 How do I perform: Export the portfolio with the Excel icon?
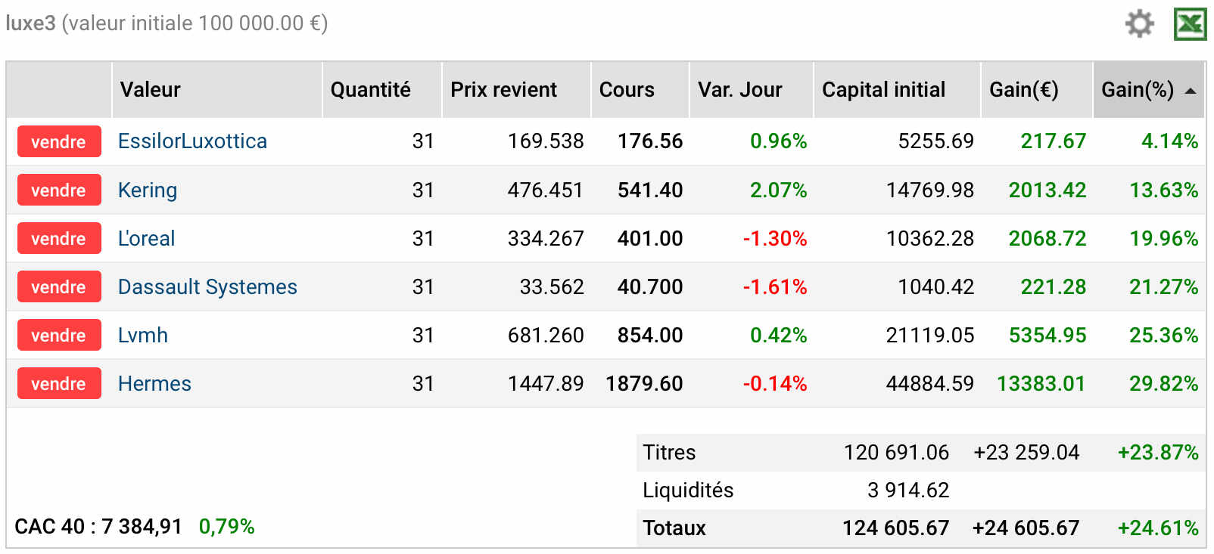1191,24
